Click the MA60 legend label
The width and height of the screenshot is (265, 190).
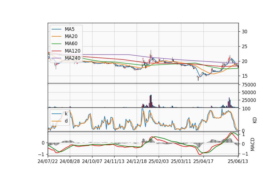pos(71,44)
